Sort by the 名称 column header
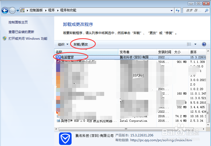Screen dimensions: 211x146 [x=86, y=52]
